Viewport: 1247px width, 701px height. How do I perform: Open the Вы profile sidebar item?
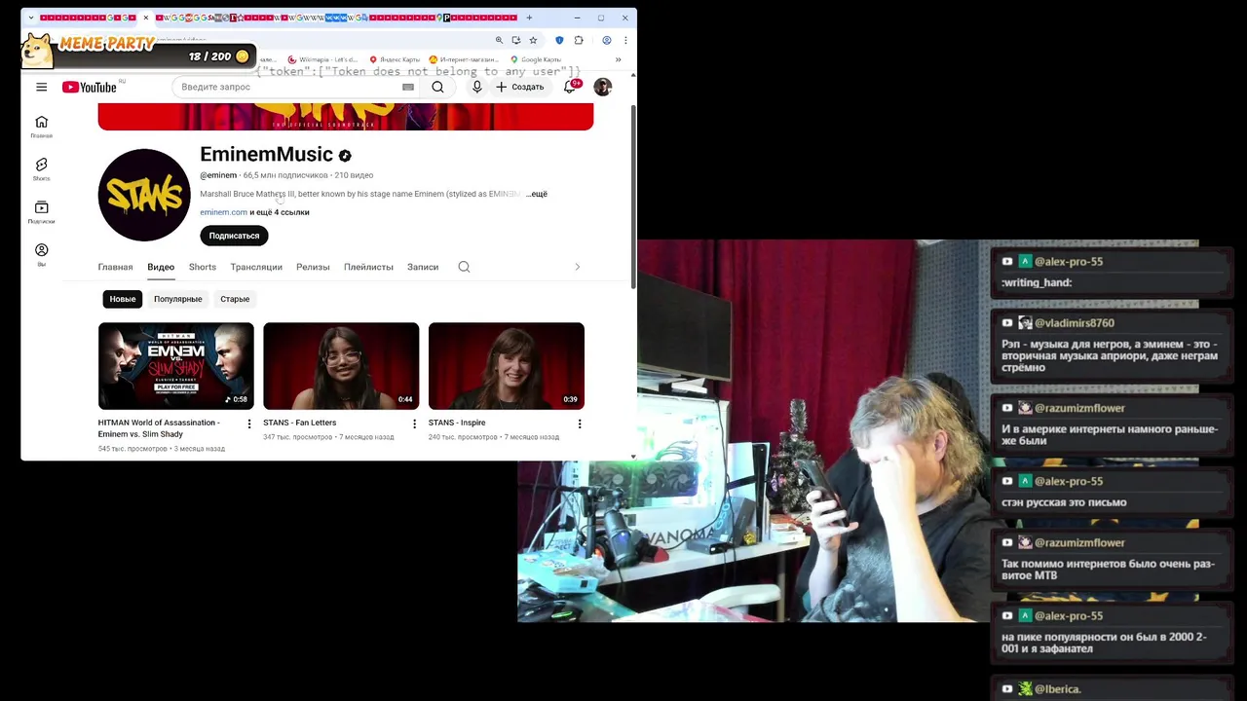(41, 255)
